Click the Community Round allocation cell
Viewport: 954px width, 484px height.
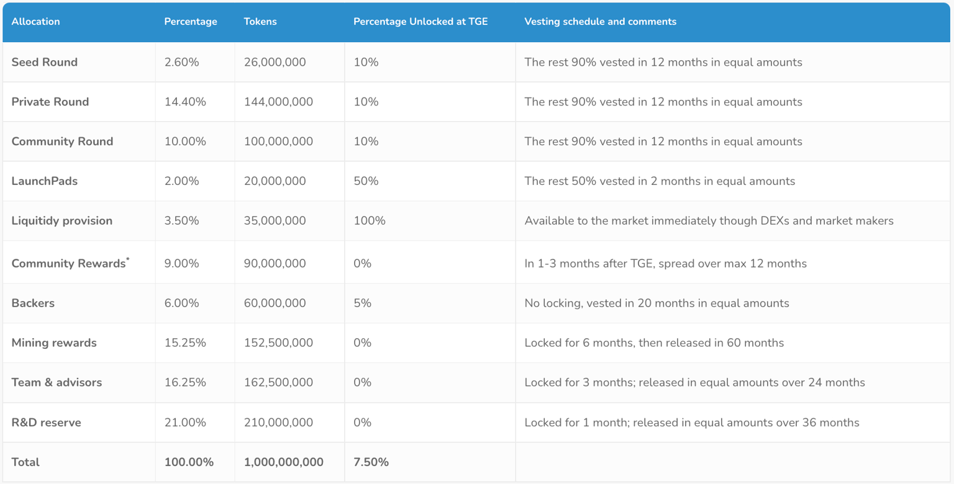[62, 141]
